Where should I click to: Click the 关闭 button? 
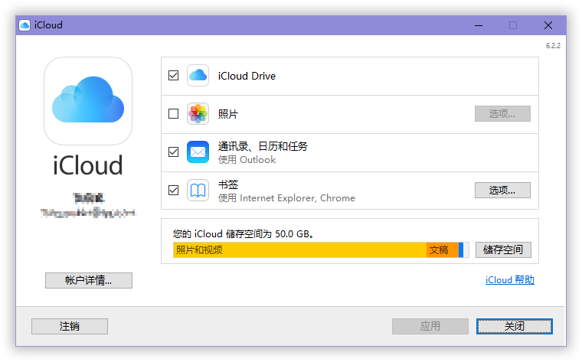[515, 326]
